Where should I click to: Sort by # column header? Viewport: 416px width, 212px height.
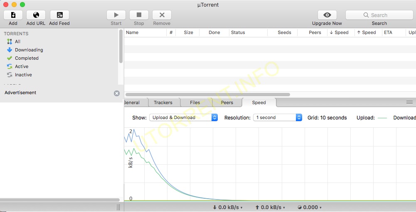click(x=171, y=33)
